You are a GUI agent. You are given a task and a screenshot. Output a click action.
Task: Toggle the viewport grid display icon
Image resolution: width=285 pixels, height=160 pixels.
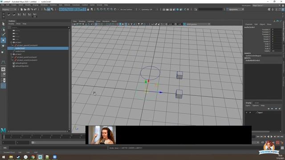tap(96, 24)
